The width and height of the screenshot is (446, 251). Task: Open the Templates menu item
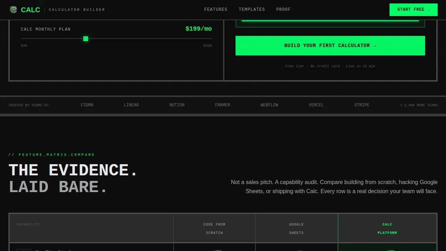click(252, 9)
